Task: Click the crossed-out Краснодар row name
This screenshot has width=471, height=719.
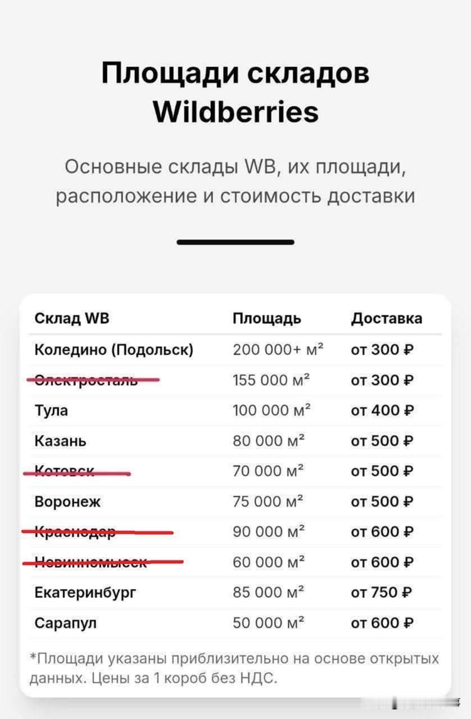Action: (x=76, y=532)
